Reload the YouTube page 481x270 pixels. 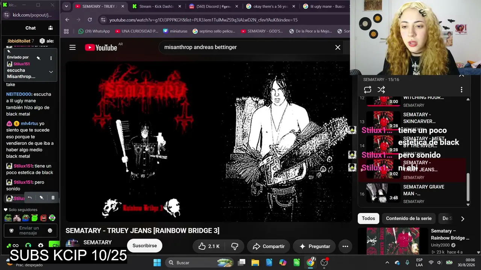tap(90, 20)
